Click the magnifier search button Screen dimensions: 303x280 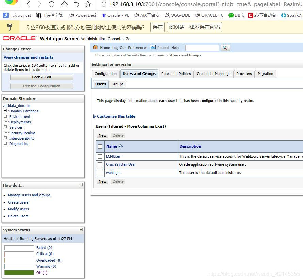[225, 48]
